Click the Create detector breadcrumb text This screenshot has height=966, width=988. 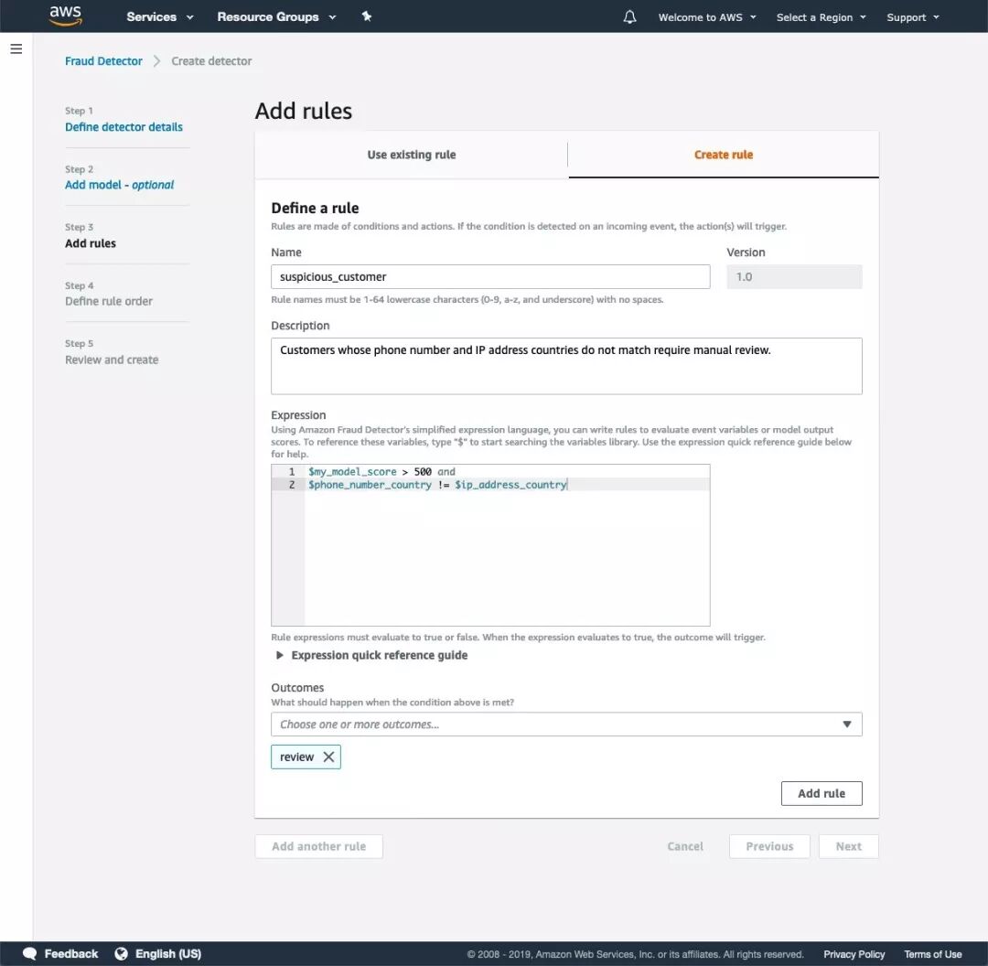[x=211, y=61]
